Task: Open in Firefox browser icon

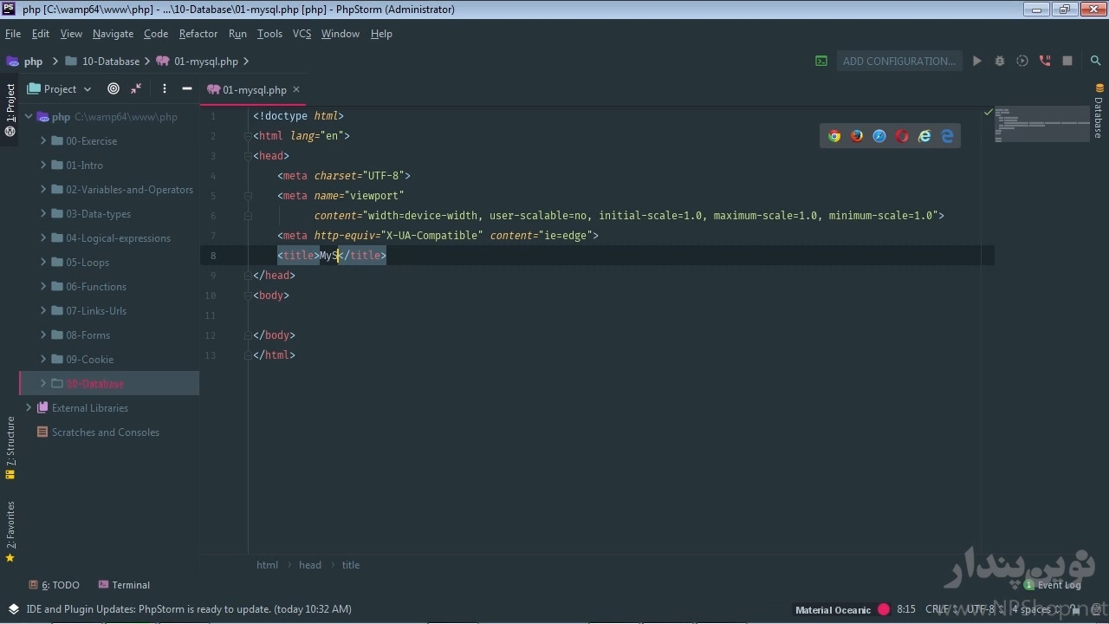Action: 857,136
